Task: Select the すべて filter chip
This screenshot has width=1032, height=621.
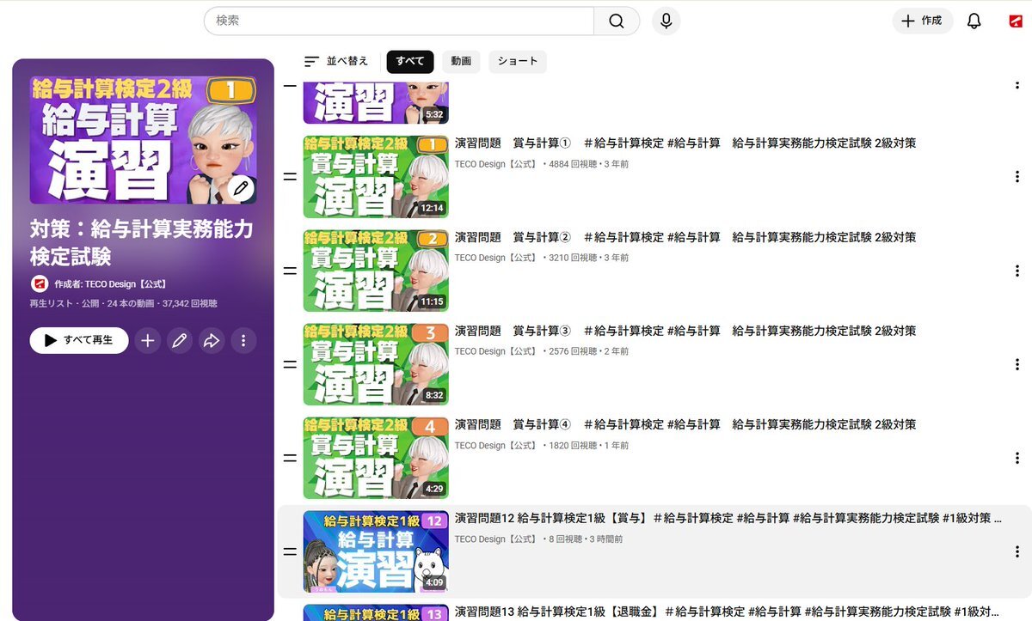Action: [x=410, y=62]
